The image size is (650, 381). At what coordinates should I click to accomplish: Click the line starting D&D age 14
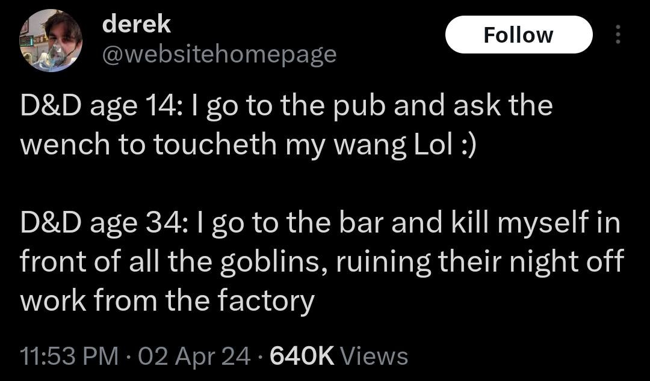[286, 107]
